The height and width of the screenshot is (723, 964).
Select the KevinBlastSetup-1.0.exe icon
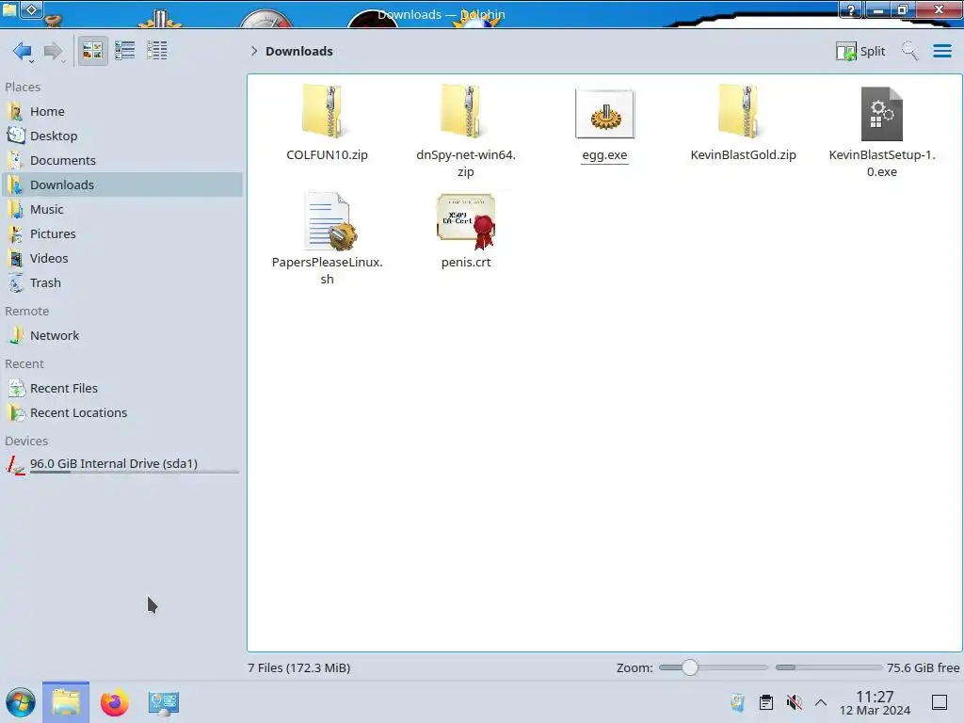881,114
